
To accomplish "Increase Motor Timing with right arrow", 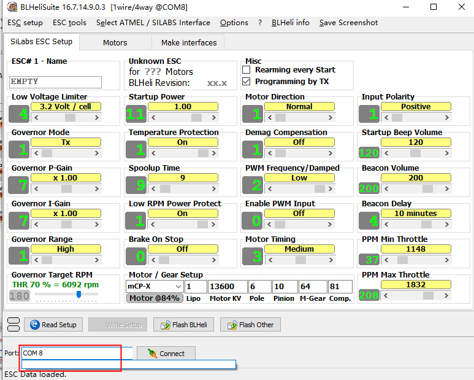I will [x=331, y=260].
